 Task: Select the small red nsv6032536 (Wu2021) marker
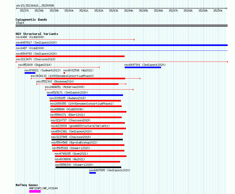[x=64, y=73]
